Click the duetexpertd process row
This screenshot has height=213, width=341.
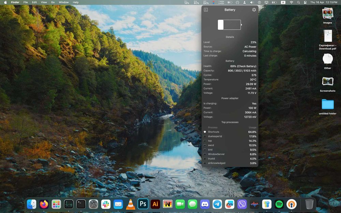tap(230, 137)
